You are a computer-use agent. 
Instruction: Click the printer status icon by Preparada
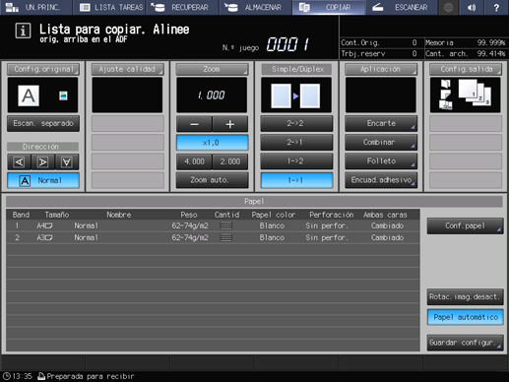point(41,376)
